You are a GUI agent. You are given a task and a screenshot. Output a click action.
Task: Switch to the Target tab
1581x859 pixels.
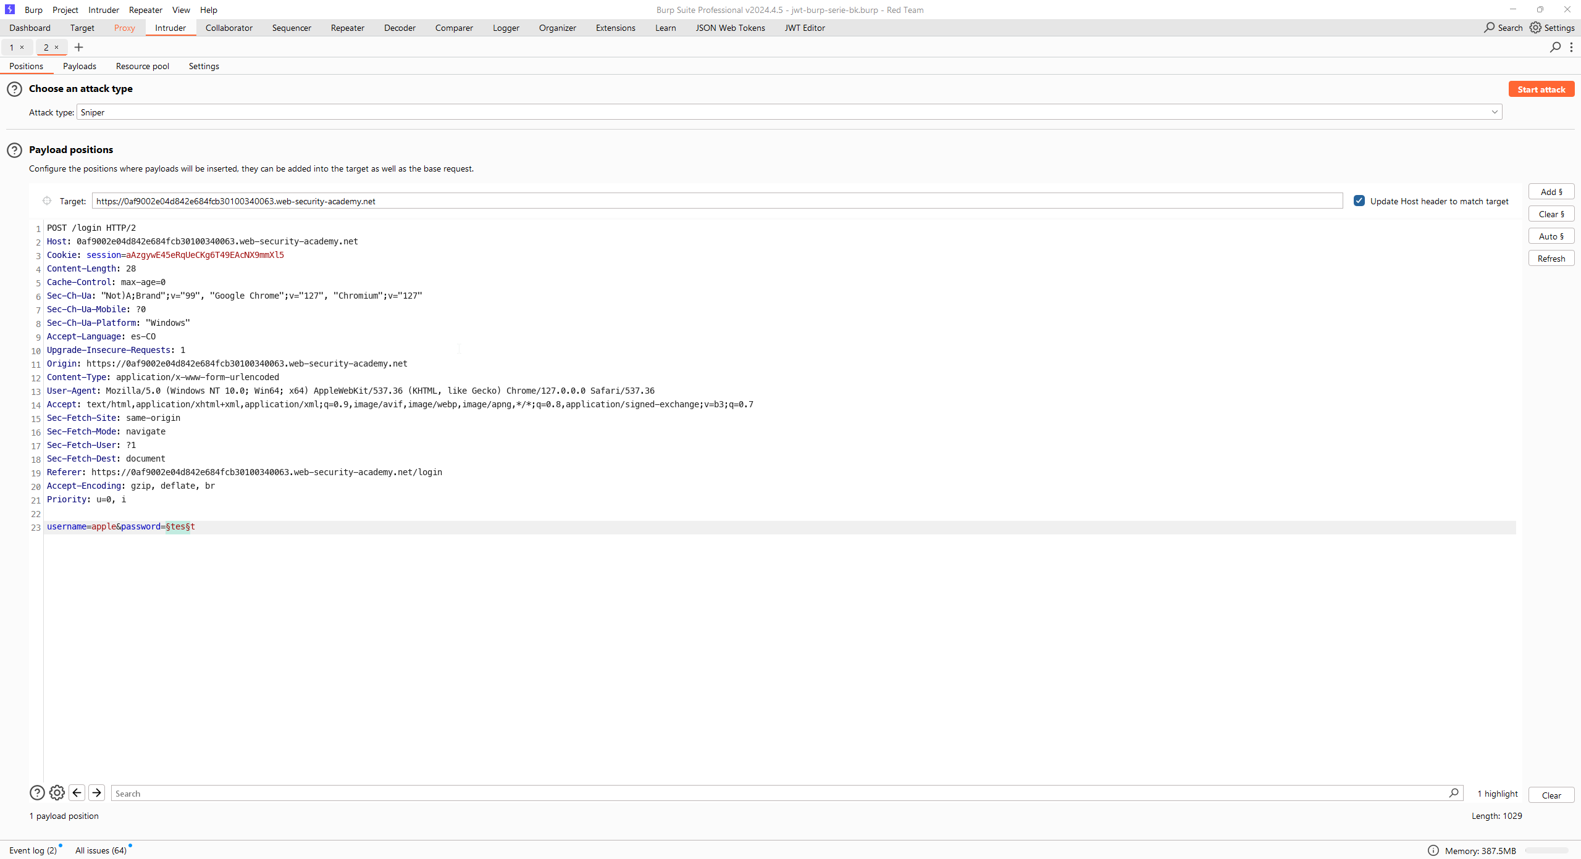coord(82,28)
